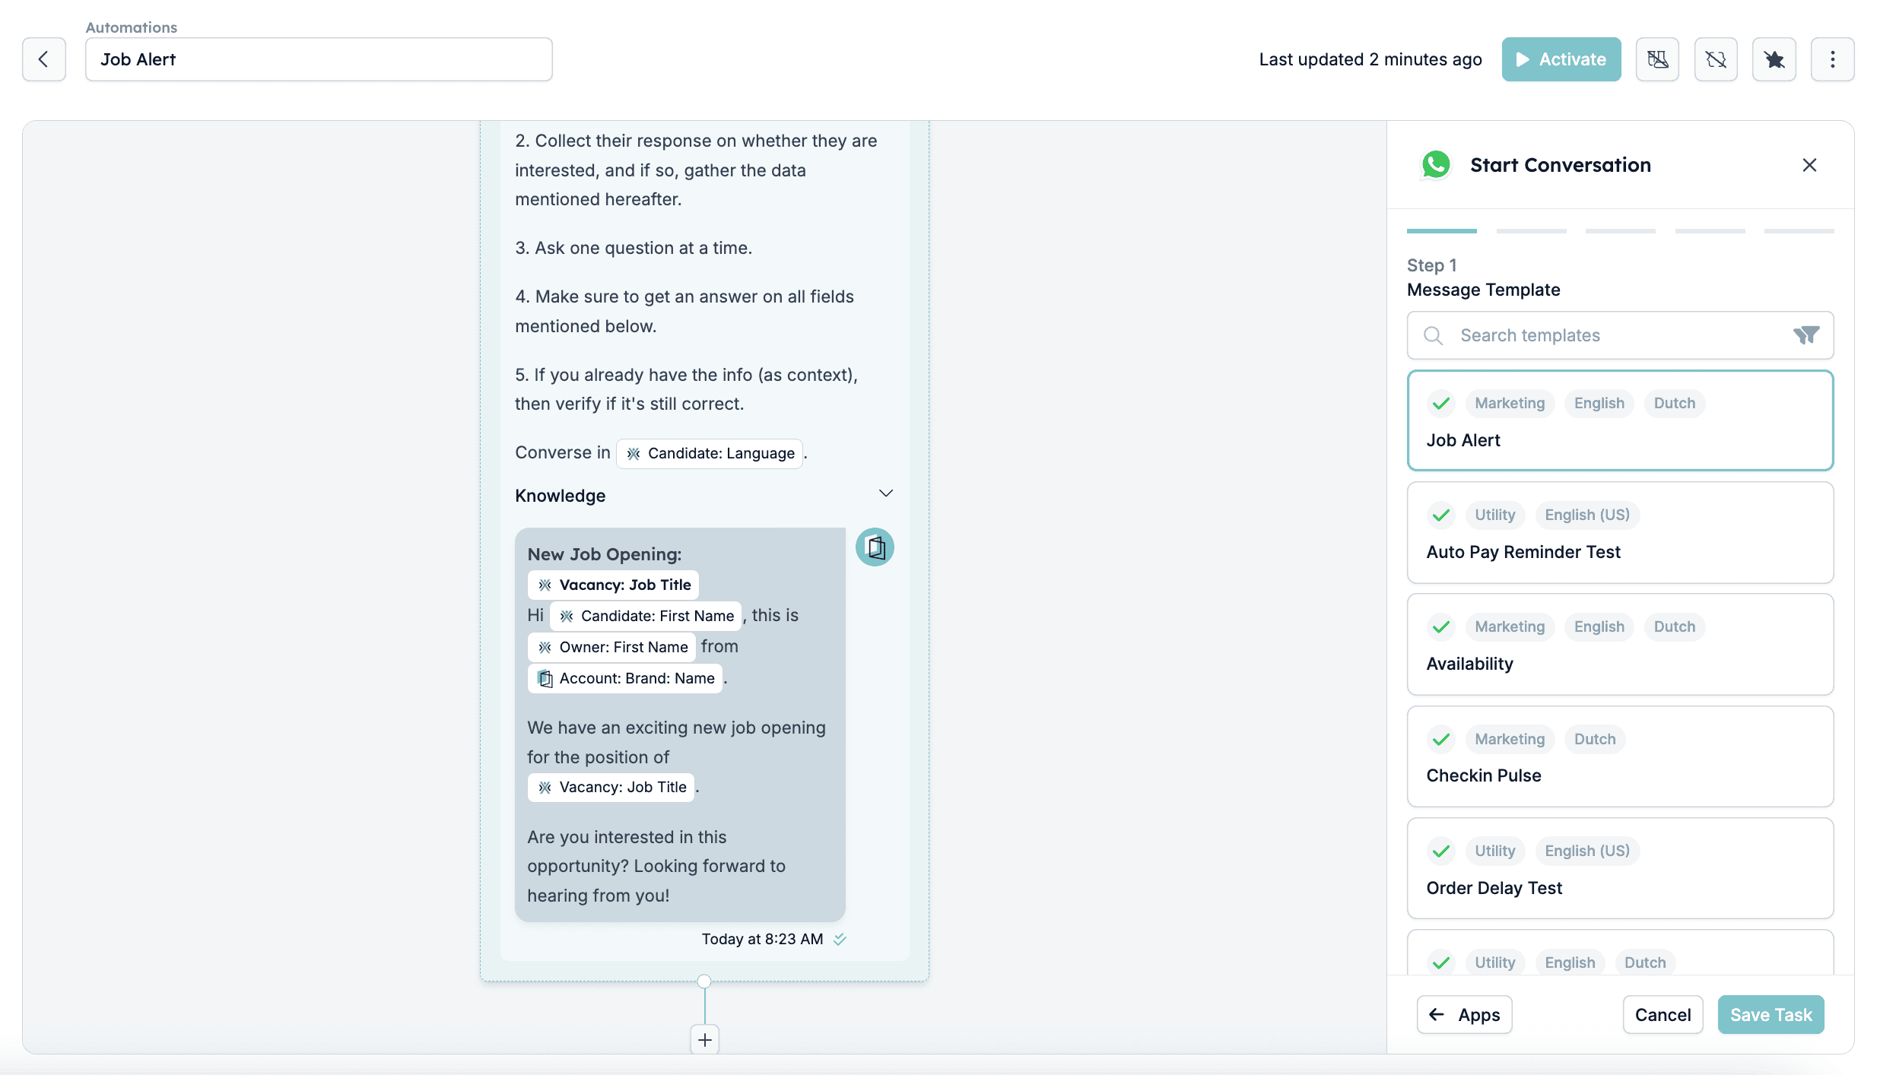Click 'Last updated 2 minutes ago' text
The width and height of the screenshot is (1877, 1075).
coord(1370,59)
